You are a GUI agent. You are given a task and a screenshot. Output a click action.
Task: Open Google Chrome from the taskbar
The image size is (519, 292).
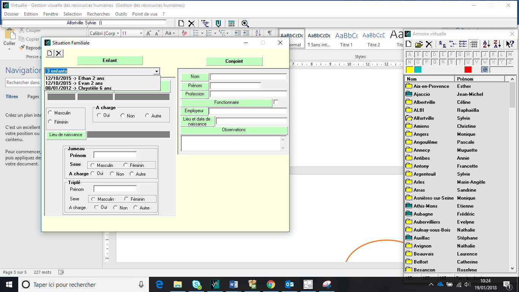pyautogui.click(x=271, y=284)
